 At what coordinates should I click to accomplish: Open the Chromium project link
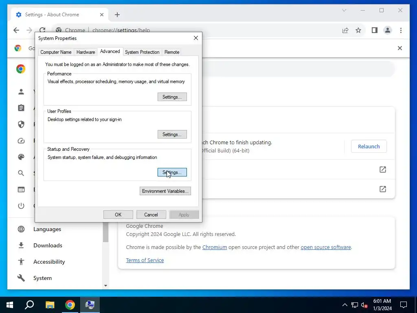point(215,247)
